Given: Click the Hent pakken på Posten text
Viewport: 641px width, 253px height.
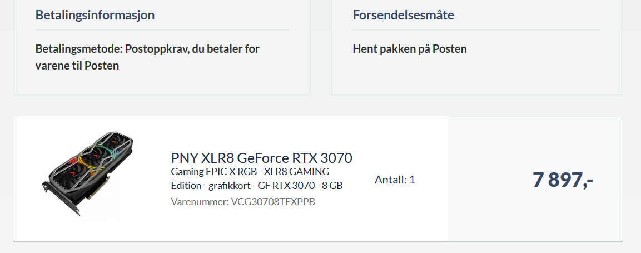Looking at the screenshot, I should point(410,49).
